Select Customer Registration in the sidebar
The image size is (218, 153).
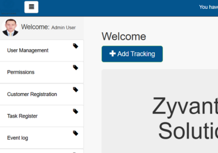[42, 94]
